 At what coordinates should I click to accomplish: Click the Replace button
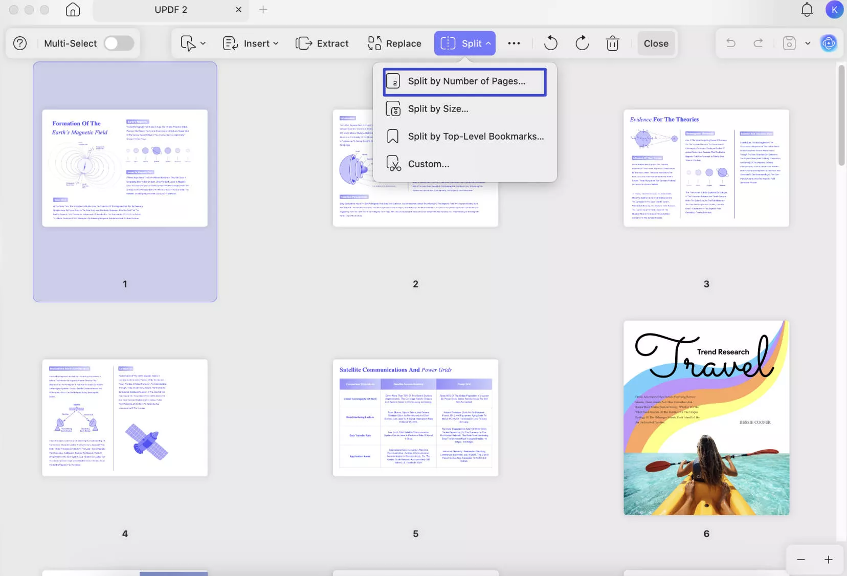click(394, 43)
